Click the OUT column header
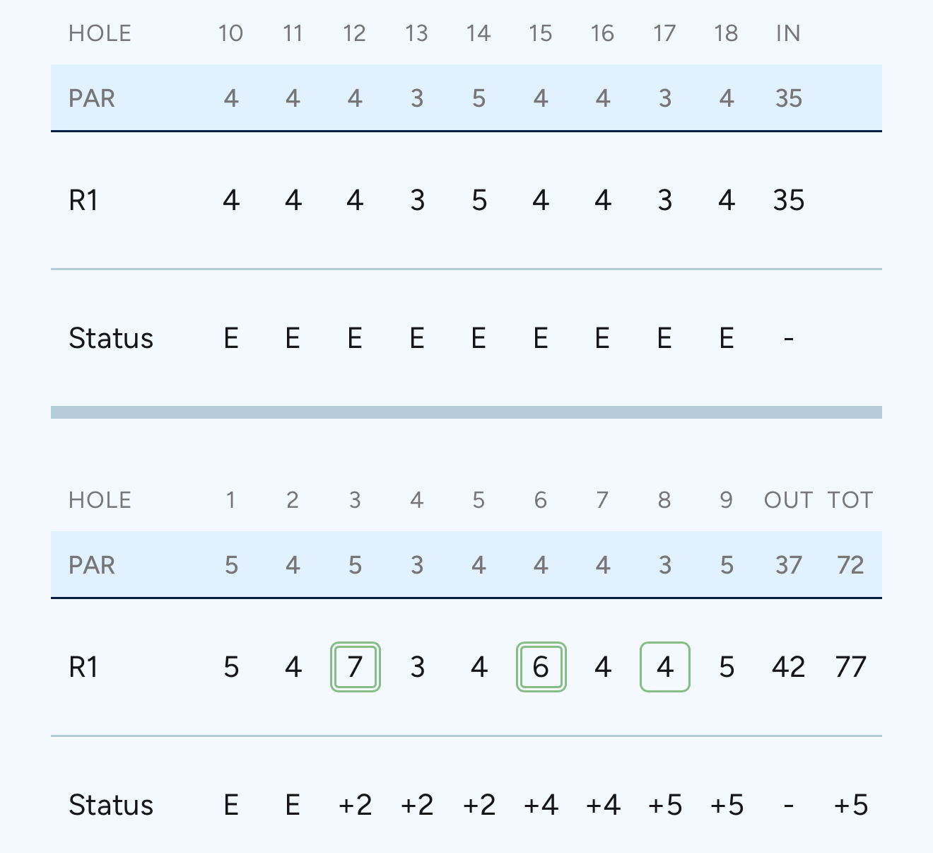The height and width of the screenshot is (853, 933). point(789,500)
